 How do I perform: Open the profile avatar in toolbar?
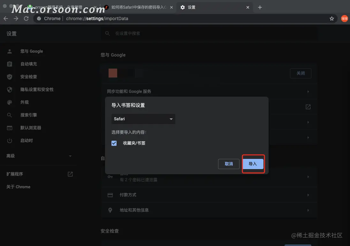(345, 19)
